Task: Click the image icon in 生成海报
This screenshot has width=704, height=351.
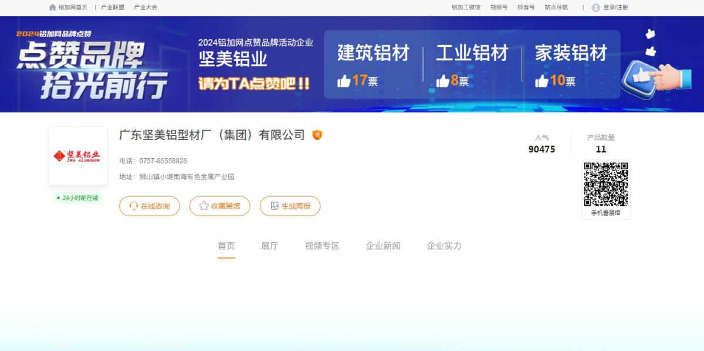Action: click(274, 206)
